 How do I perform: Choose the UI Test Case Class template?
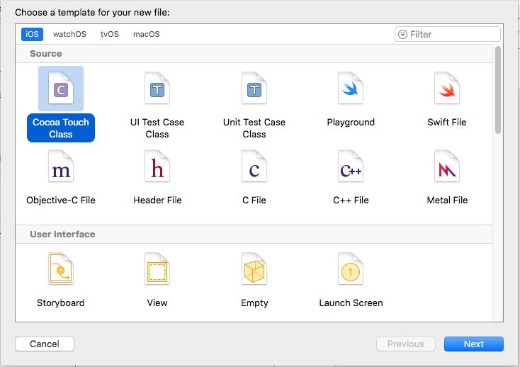[x=157, y=89]
